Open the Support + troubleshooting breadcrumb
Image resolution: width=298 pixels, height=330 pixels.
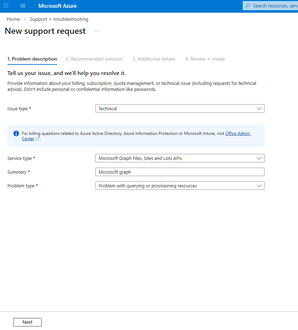click(59, 19)
